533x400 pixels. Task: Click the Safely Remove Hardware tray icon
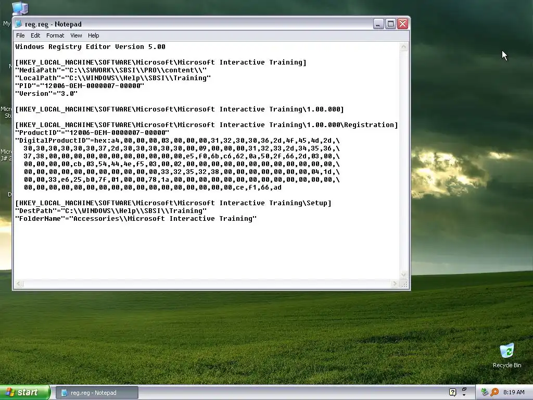click(x=485, y=393)
